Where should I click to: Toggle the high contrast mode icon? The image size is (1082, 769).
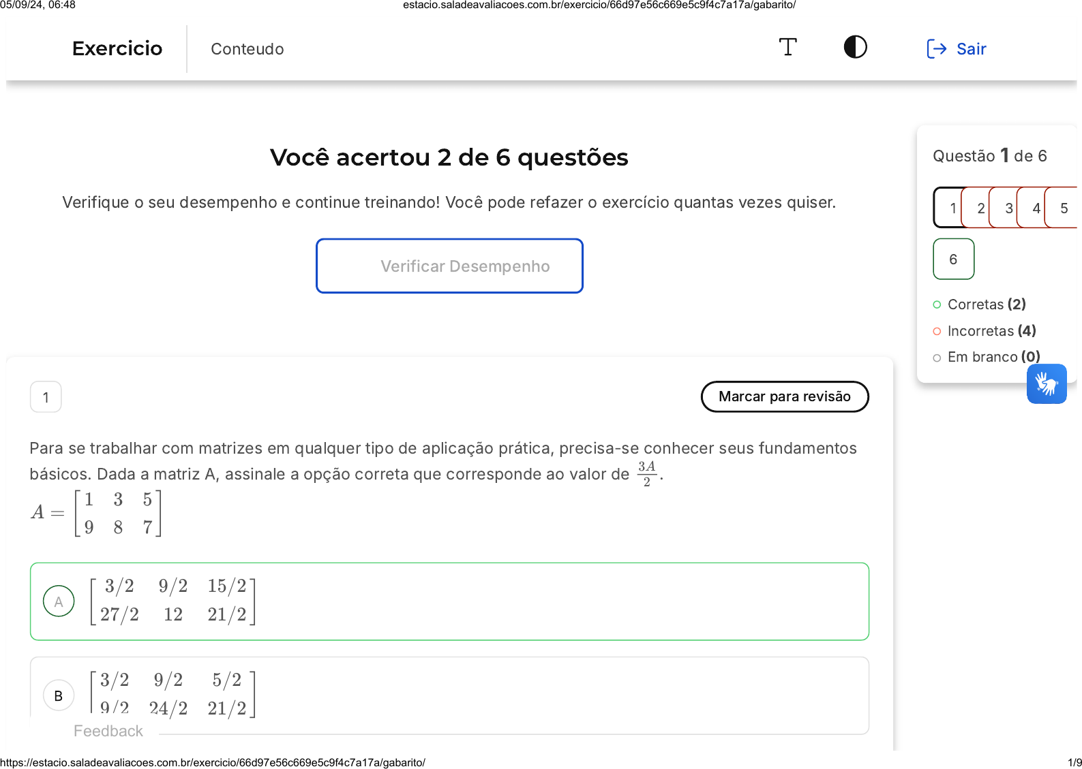(x=855, y=48)
